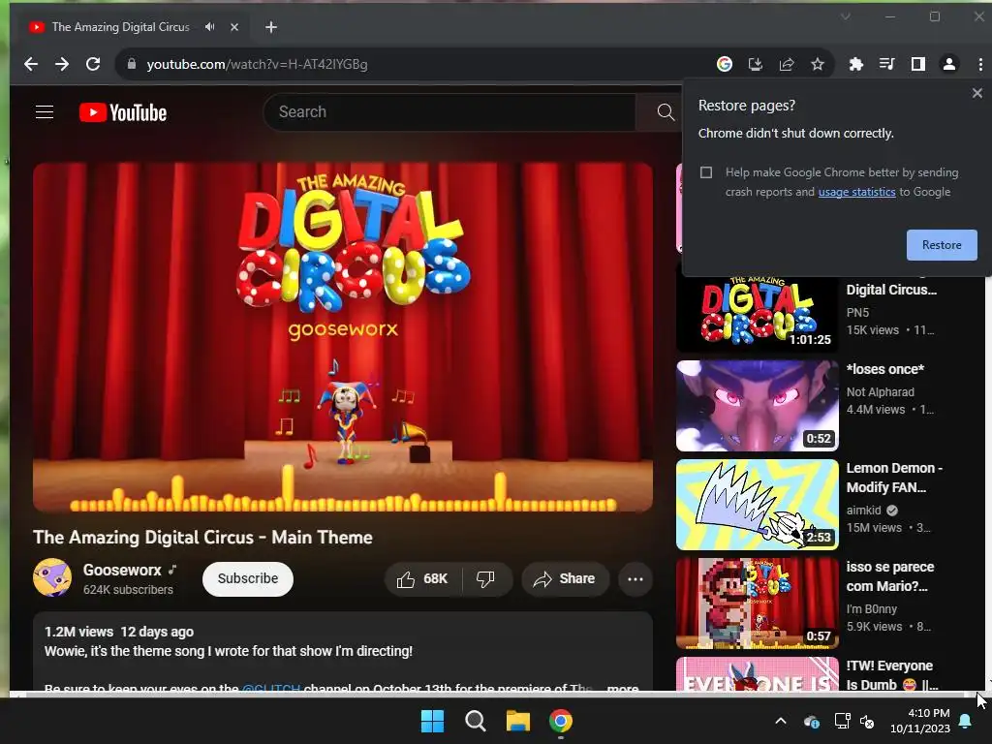Click the magnifier search button on YouTube
Viewport: 992px width, 744px height.
click(x=665, y=112)
